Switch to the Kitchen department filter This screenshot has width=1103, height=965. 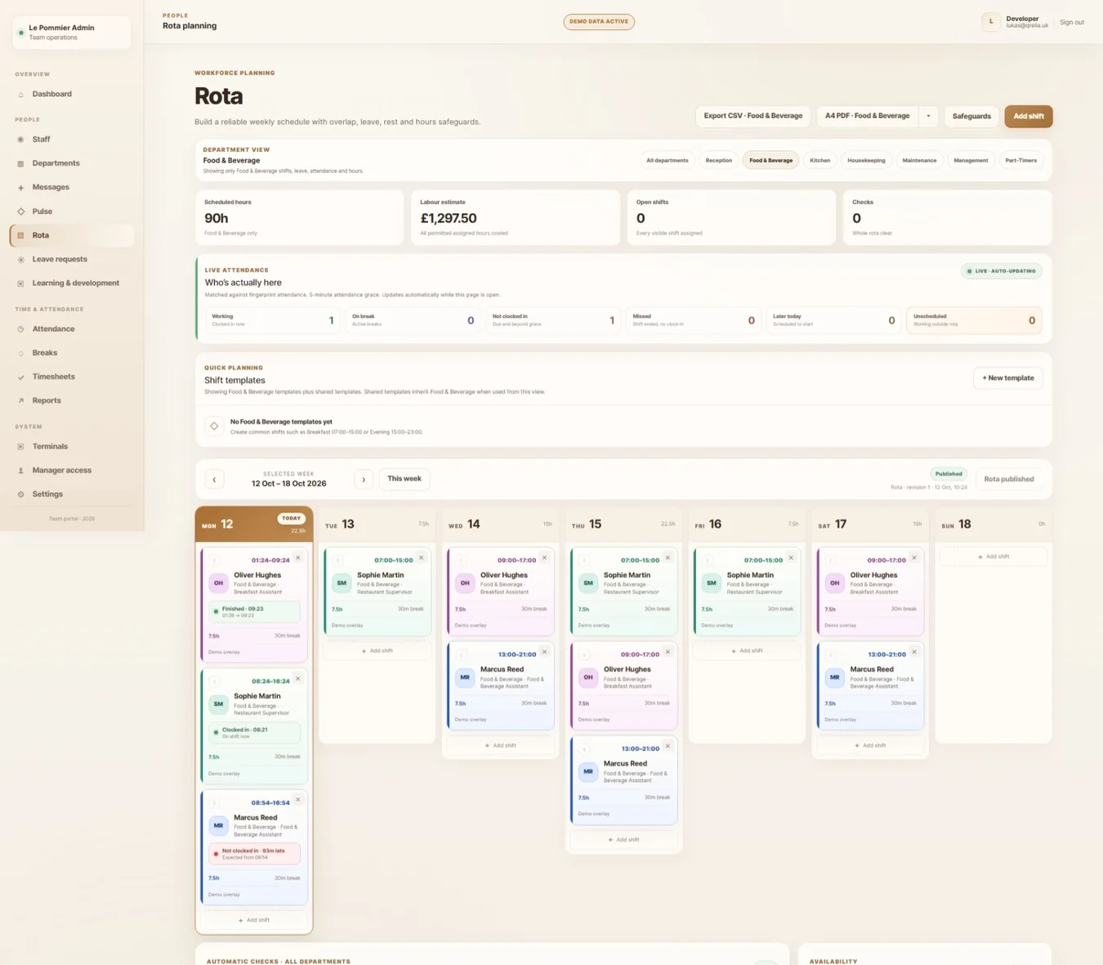tap(819, 160)
